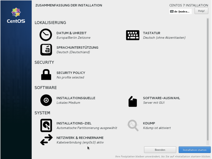Open the Datum & Uhrzeit clock icon
This screenshot has width=212, height=159.
(x=46, y=35)
